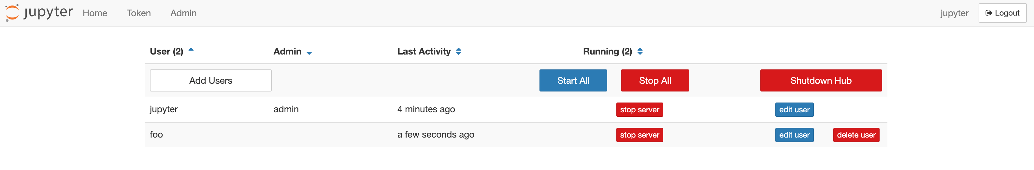Go to the Admin tab
This screenshot has height=170, width=1034.
183,13
